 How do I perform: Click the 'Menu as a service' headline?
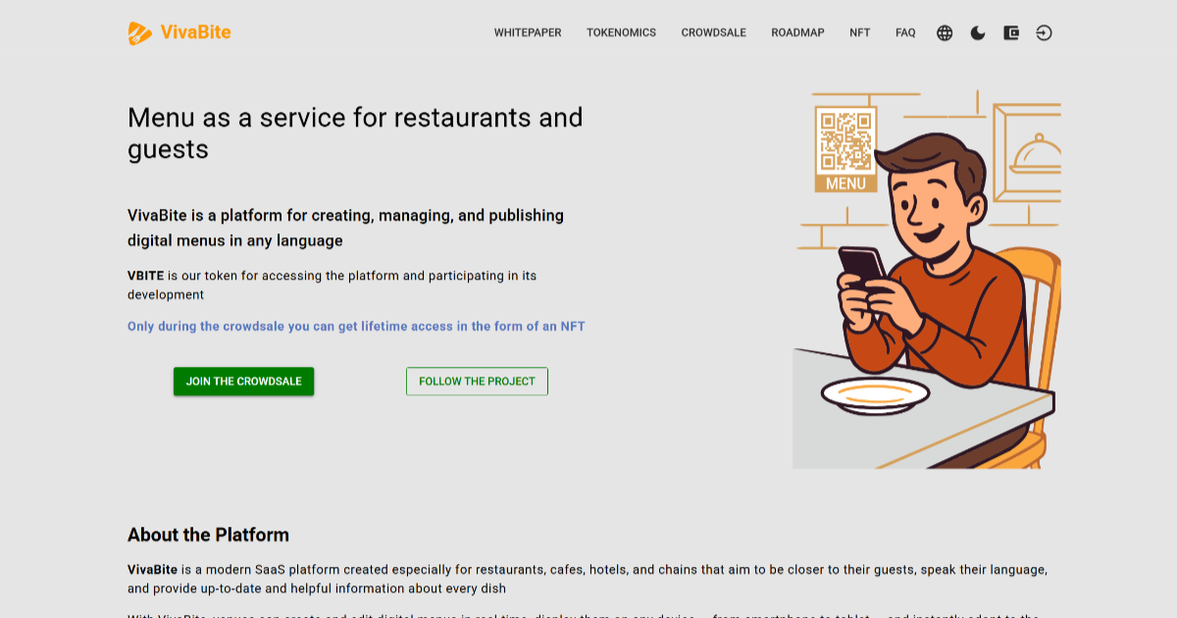click(355, 133)
